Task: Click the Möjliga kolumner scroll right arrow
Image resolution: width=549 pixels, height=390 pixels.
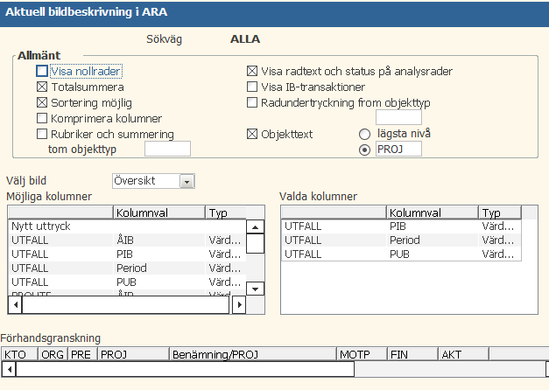Action: [239, 304]
